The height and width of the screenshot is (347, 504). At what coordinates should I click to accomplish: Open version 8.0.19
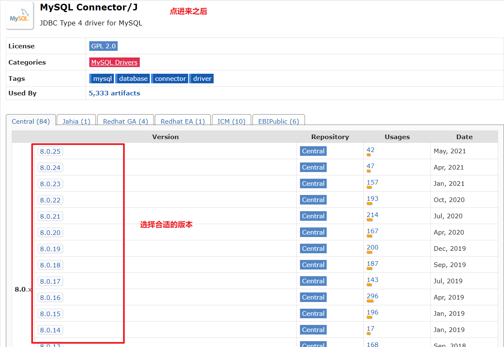[50, 249]
